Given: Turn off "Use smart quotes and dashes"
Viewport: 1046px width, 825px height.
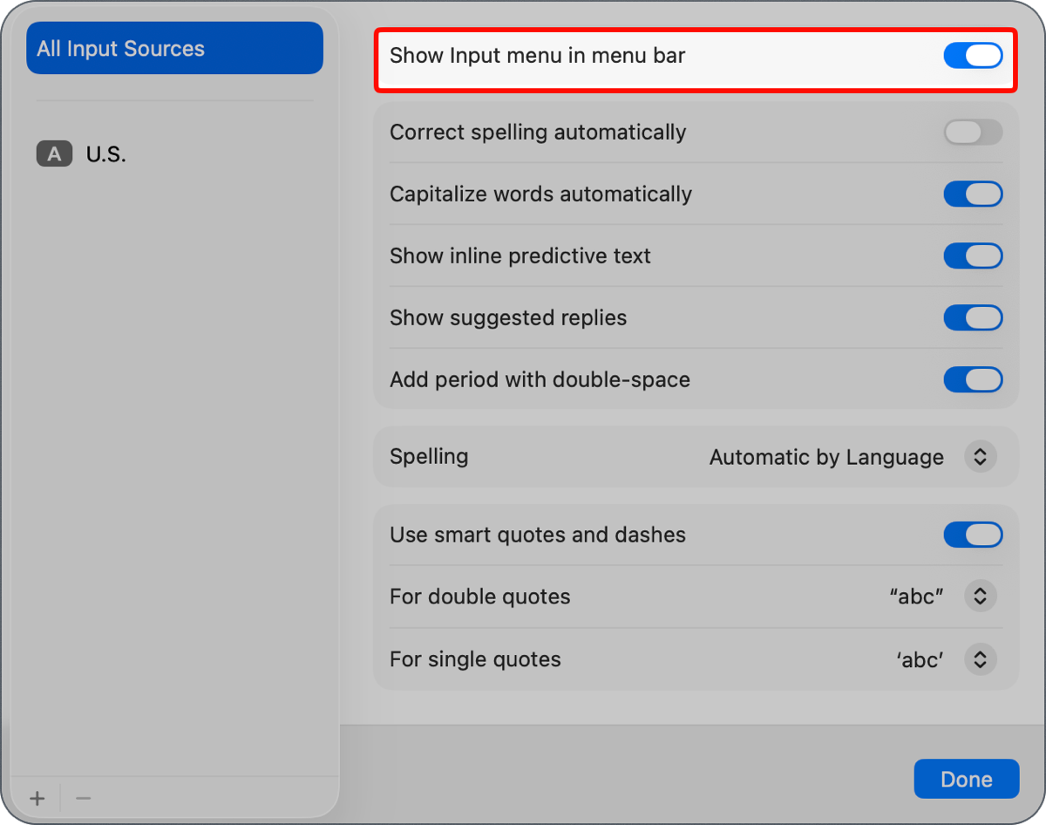Looking at the screenshot, I should click(x=973, y=535).
